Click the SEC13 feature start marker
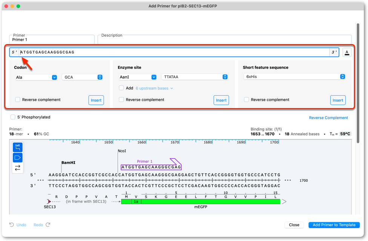This screenshot has height=241, width=368. [49, 201]
